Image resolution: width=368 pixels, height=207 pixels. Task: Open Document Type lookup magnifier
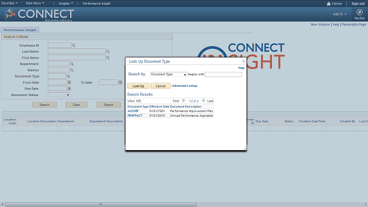pyautogui.click(x=68, y=76)
